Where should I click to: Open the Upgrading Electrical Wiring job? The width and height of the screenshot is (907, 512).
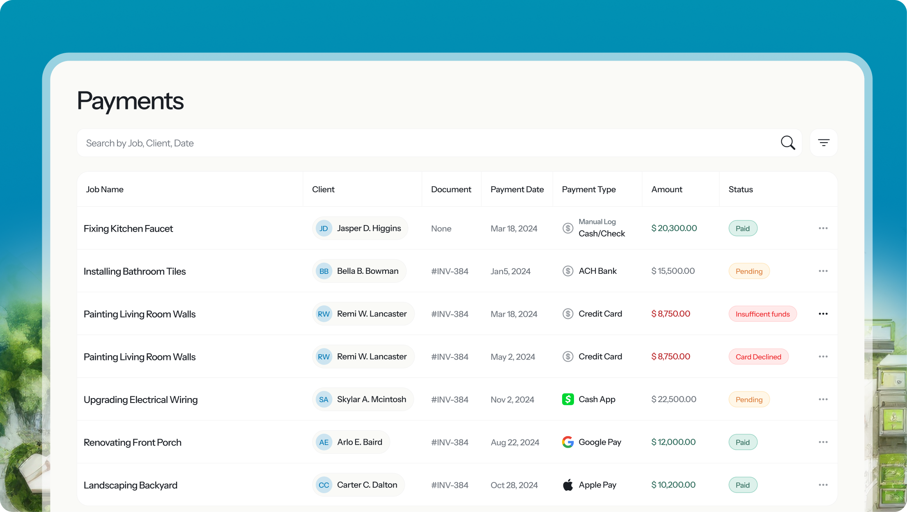(x=140, y=400)
